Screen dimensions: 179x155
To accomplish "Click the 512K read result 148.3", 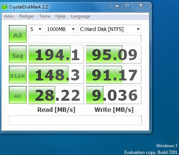I will click(56, 75).
